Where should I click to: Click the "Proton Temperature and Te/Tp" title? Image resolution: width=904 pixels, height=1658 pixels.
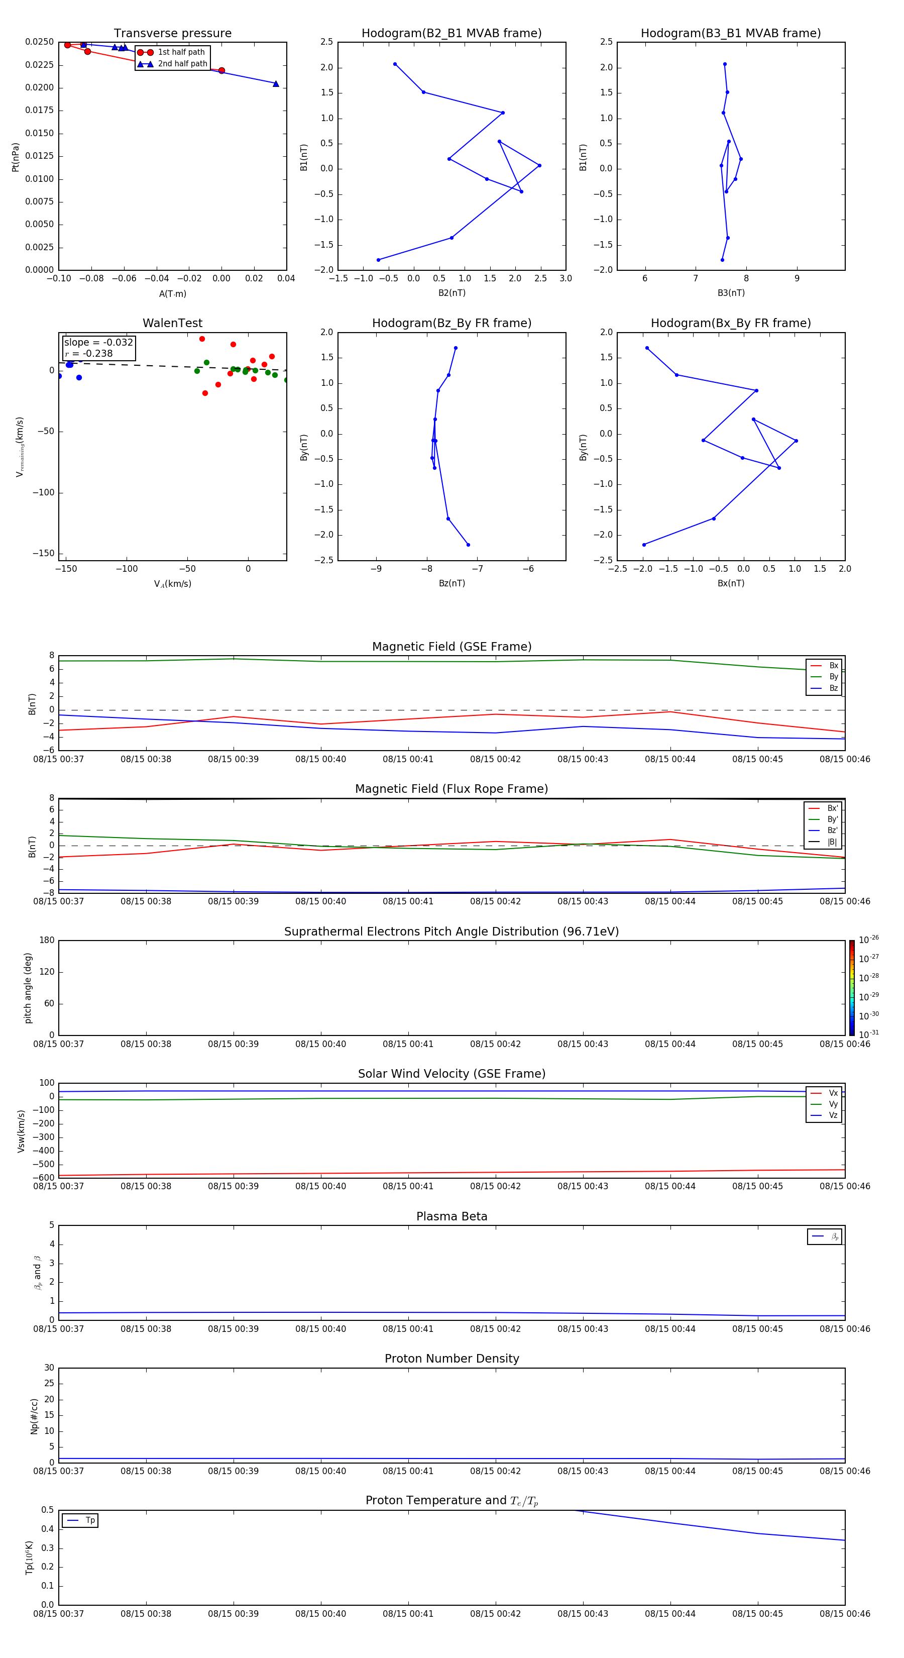(x=451, y=1501)
